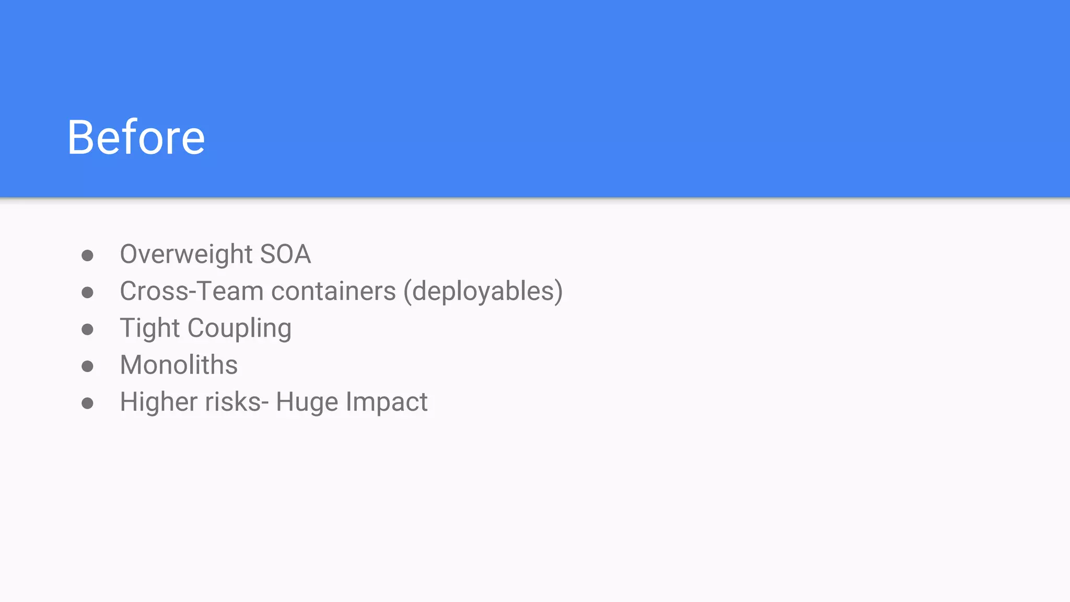The height and width of the screenshot is (602, 1070).
Task: Click the words "Huge Impact"
Action: click(x=352, y=402)
